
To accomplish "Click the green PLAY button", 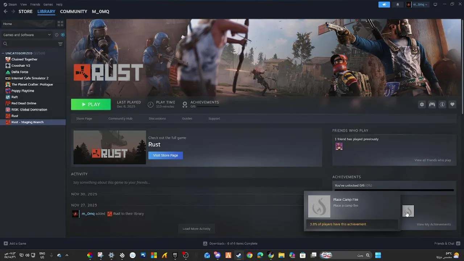I will point(91,104).
